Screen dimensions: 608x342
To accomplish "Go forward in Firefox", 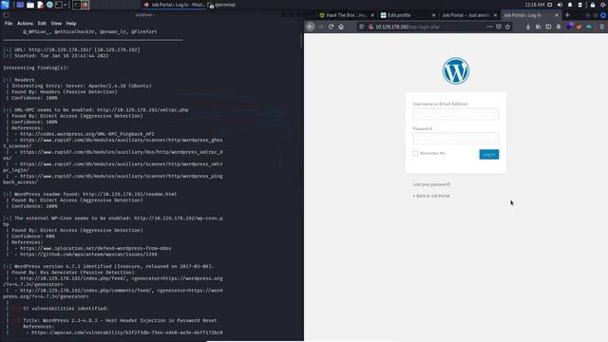I will tap(321, 27).
